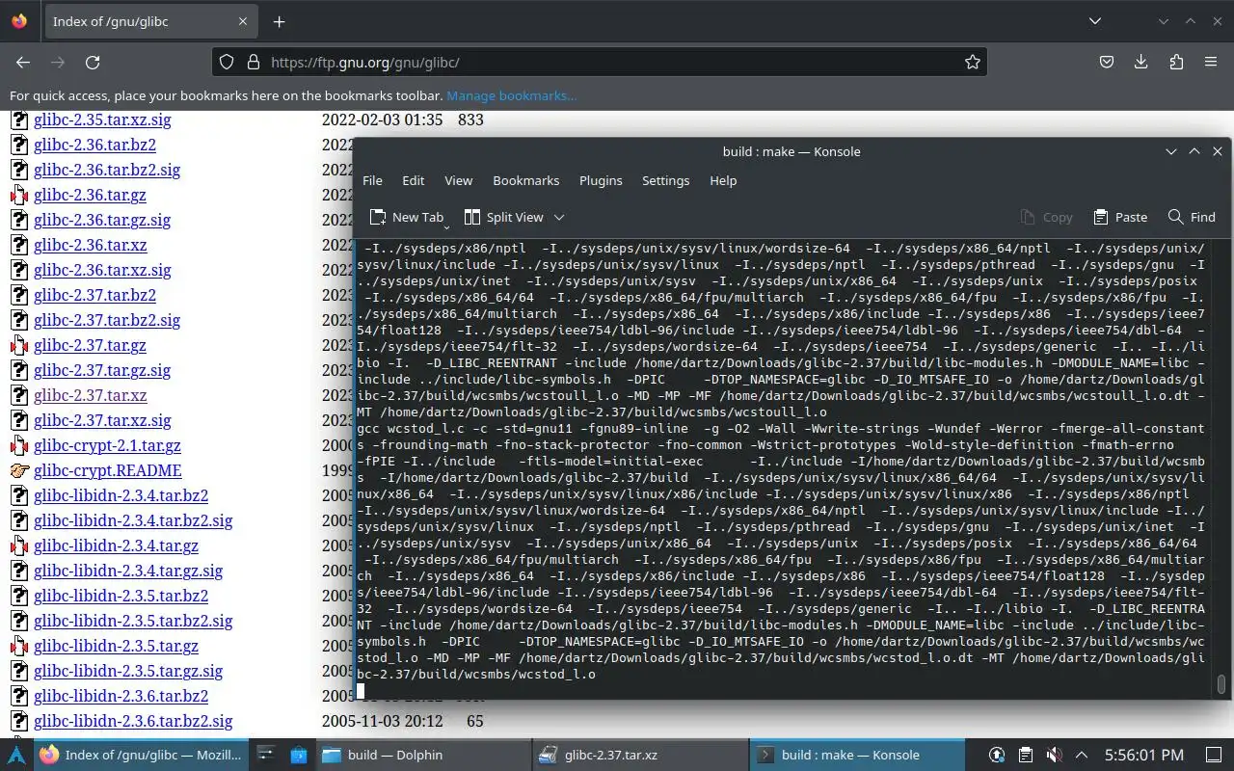
Task: Open glibc-2.36.tar.bz2 link
Action: [x=94, y=145]
